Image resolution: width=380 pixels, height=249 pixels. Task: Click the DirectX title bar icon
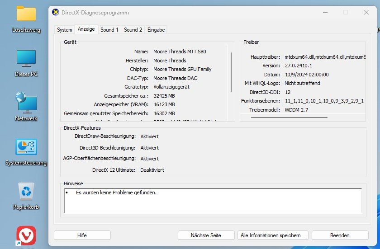point(56,12)
